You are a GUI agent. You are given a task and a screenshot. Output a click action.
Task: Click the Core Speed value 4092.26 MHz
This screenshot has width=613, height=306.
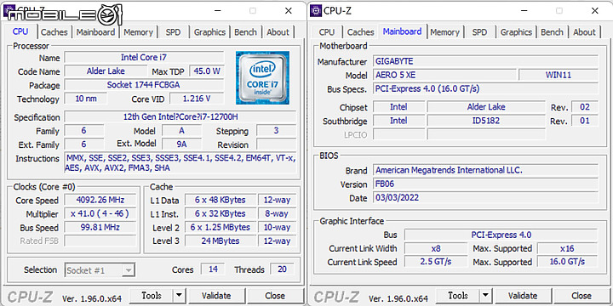[100, 200]
